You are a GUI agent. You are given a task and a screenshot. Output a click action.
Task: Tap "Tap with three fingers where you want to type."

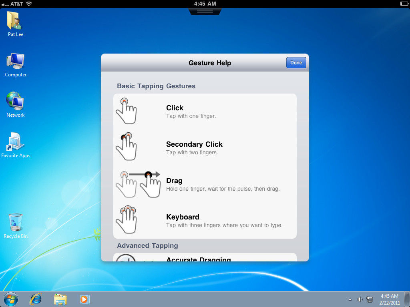tap(224, 225)
